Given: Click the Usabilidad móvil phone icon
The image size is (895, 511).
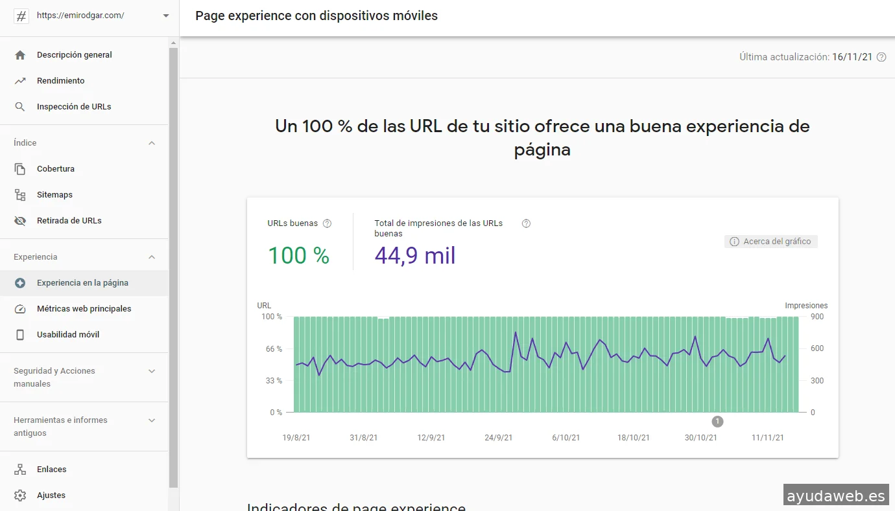Looking at the screenshot, I should pos(20,335).
